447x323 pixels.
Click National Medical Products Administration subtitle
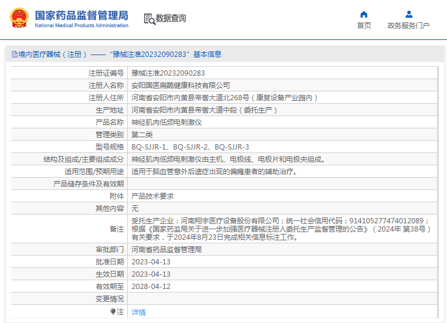coord(81,25)
